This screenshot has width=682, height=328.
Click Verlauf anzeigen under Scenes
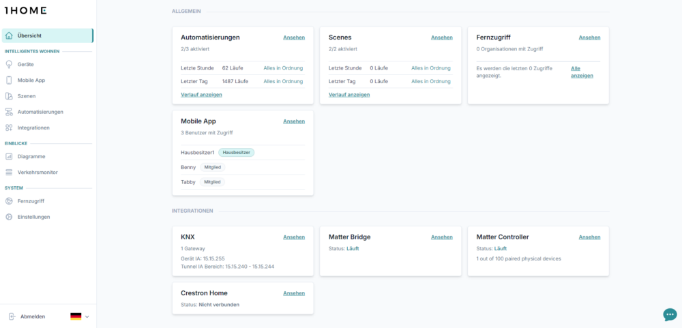click(349, 95)
